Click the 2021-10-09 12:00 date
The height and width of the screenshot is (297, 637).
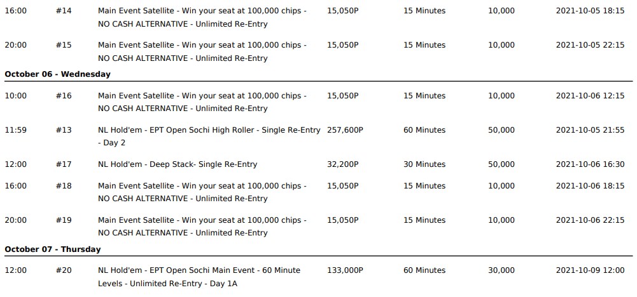590,270
